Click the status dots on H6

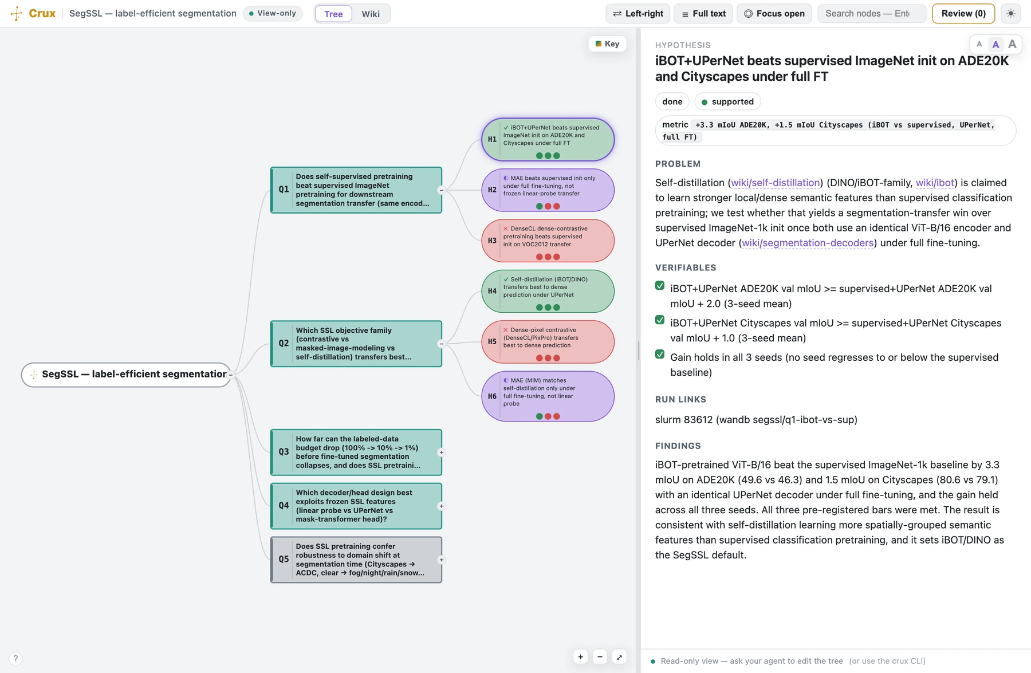(x=548, y=416)
